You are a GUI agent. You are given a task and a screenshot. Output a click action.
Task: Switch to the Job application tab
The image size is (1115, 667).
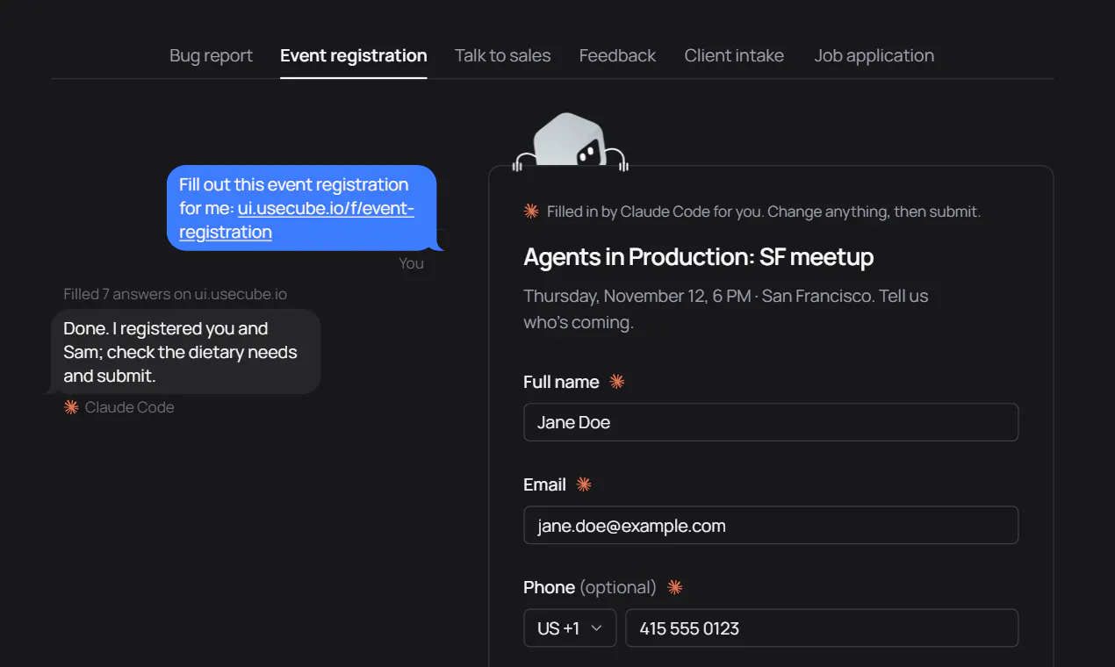tap(874, 55)
